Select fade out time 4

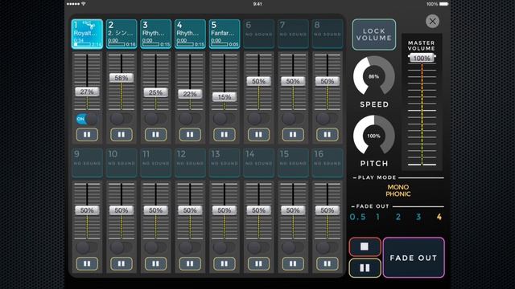(439, 217)
